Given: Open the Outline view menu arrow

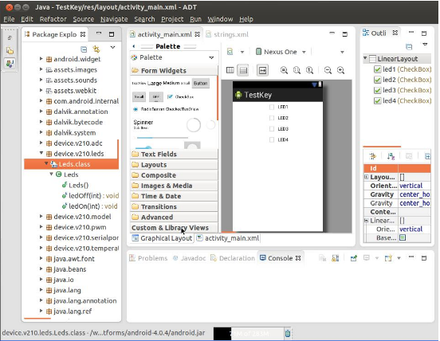Looking at the screenshot, I should (x=425, y=45).
